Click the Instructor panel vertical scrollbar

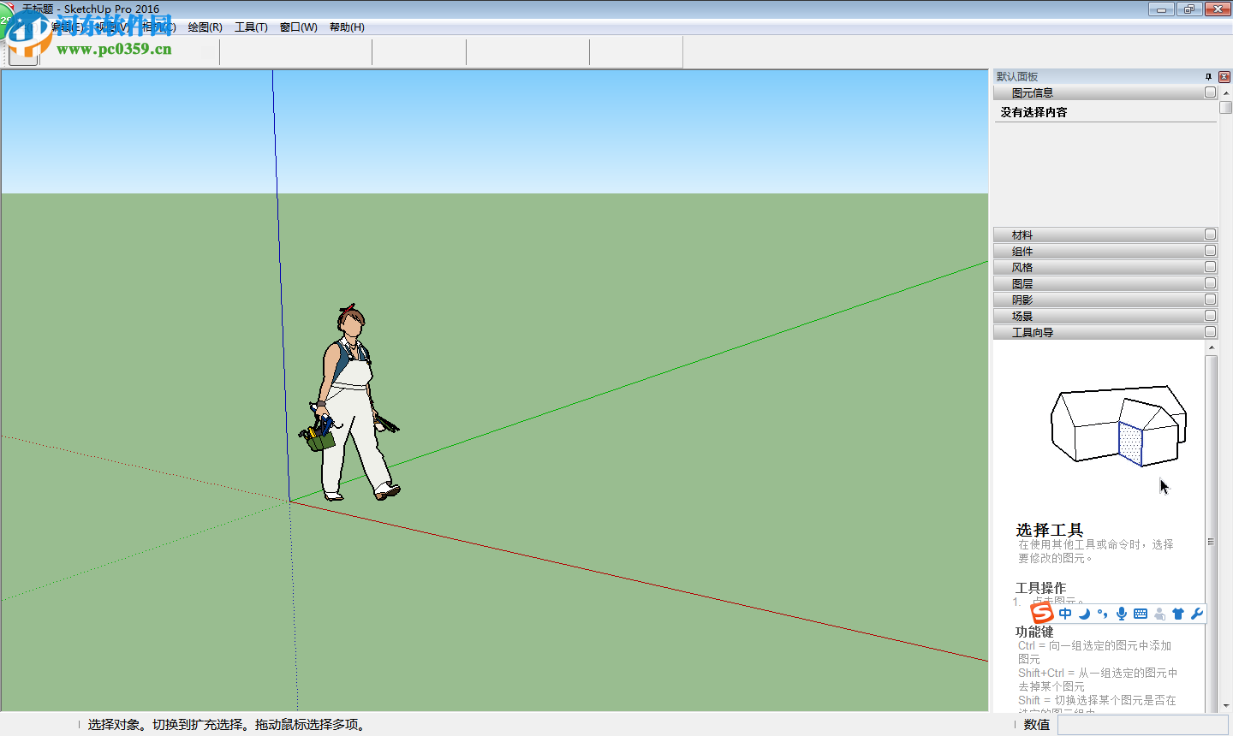click(1212, 539)
